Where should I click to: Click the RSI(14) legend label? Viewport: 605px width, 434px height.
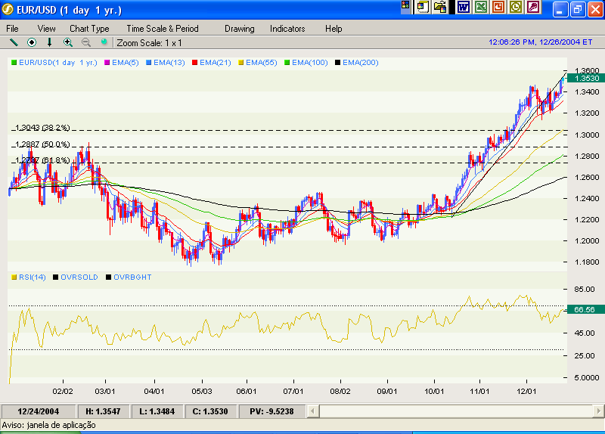(31, 277)
